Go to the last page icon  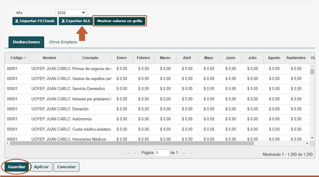coord(191,153)
